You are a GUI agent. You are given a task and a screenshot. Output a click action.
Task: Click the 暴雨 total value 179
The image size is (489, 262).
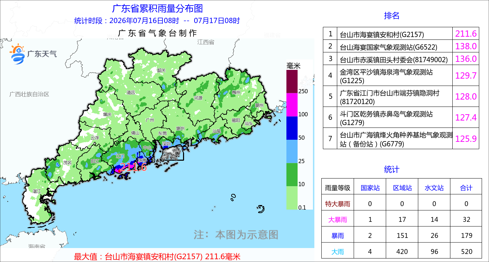[466, 236]
